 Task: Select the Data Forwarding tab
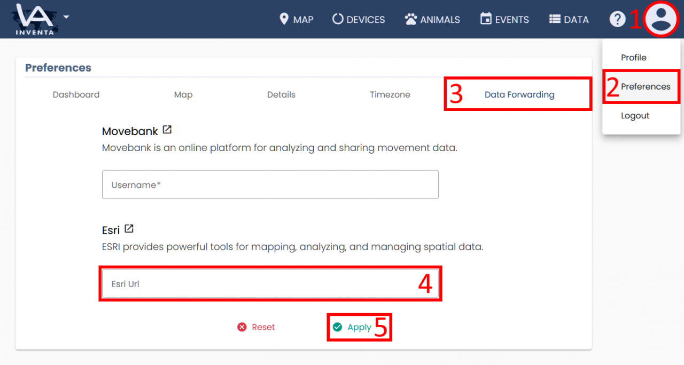tap(519, 94)
